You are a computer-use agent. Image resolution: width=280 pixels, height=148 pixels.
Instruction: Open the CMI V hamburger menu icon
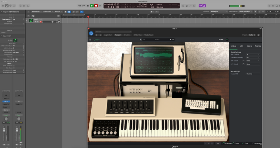coord(90,40)
